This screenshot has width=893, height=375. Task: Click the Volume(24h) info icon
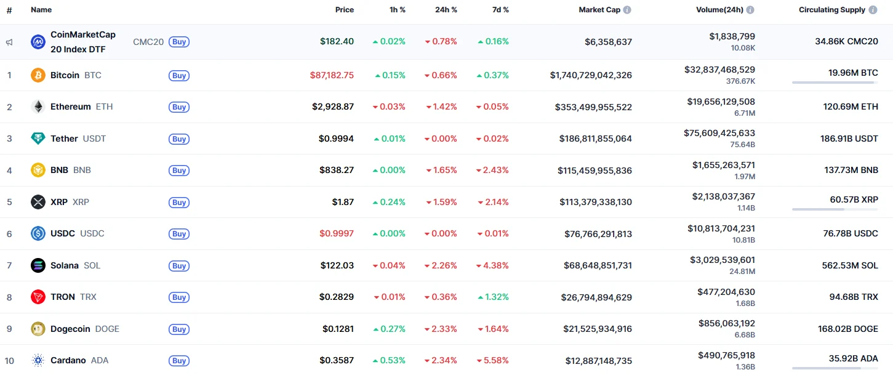pos(750,10)
